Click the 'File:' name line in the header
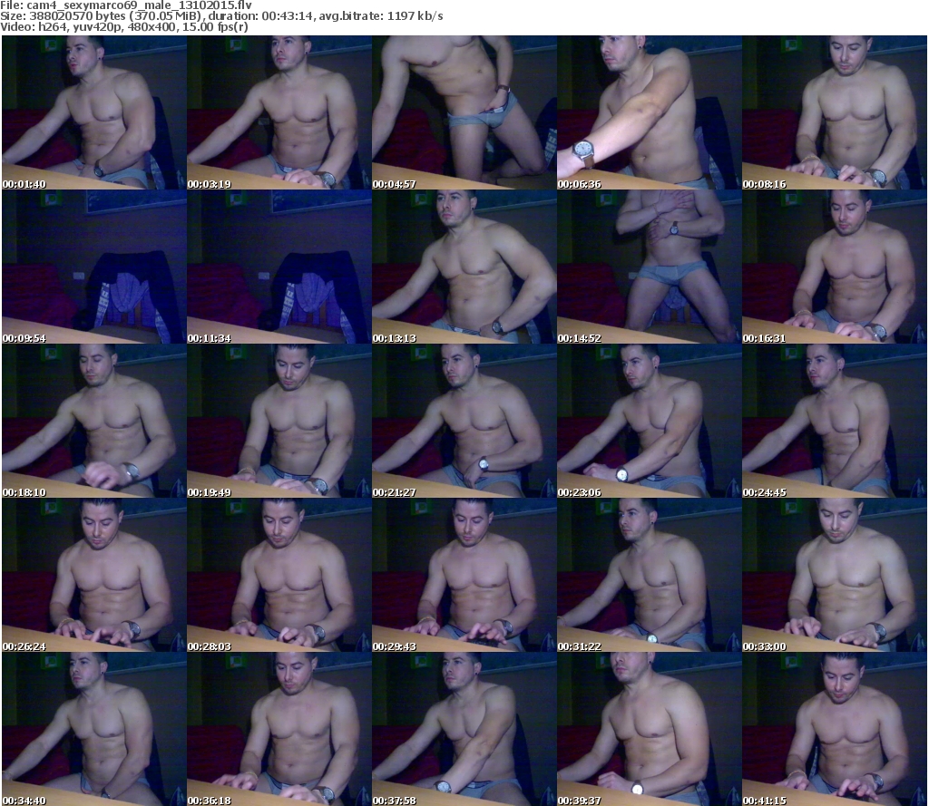Image resolution: width=929 pixels, height=806 pixels. pyautogui.click(x=125, y=5)
